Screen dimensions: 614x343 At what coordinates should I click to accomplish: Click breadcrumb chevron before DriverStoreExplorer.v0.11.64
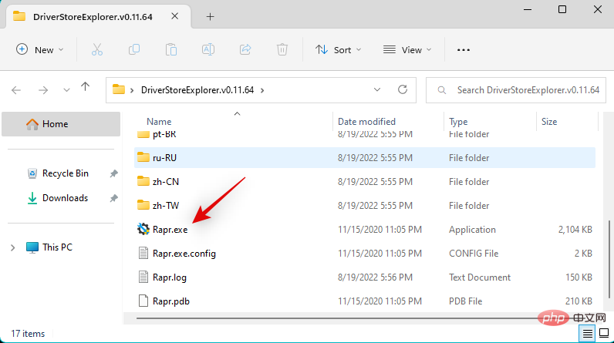[x=132, y=90]
